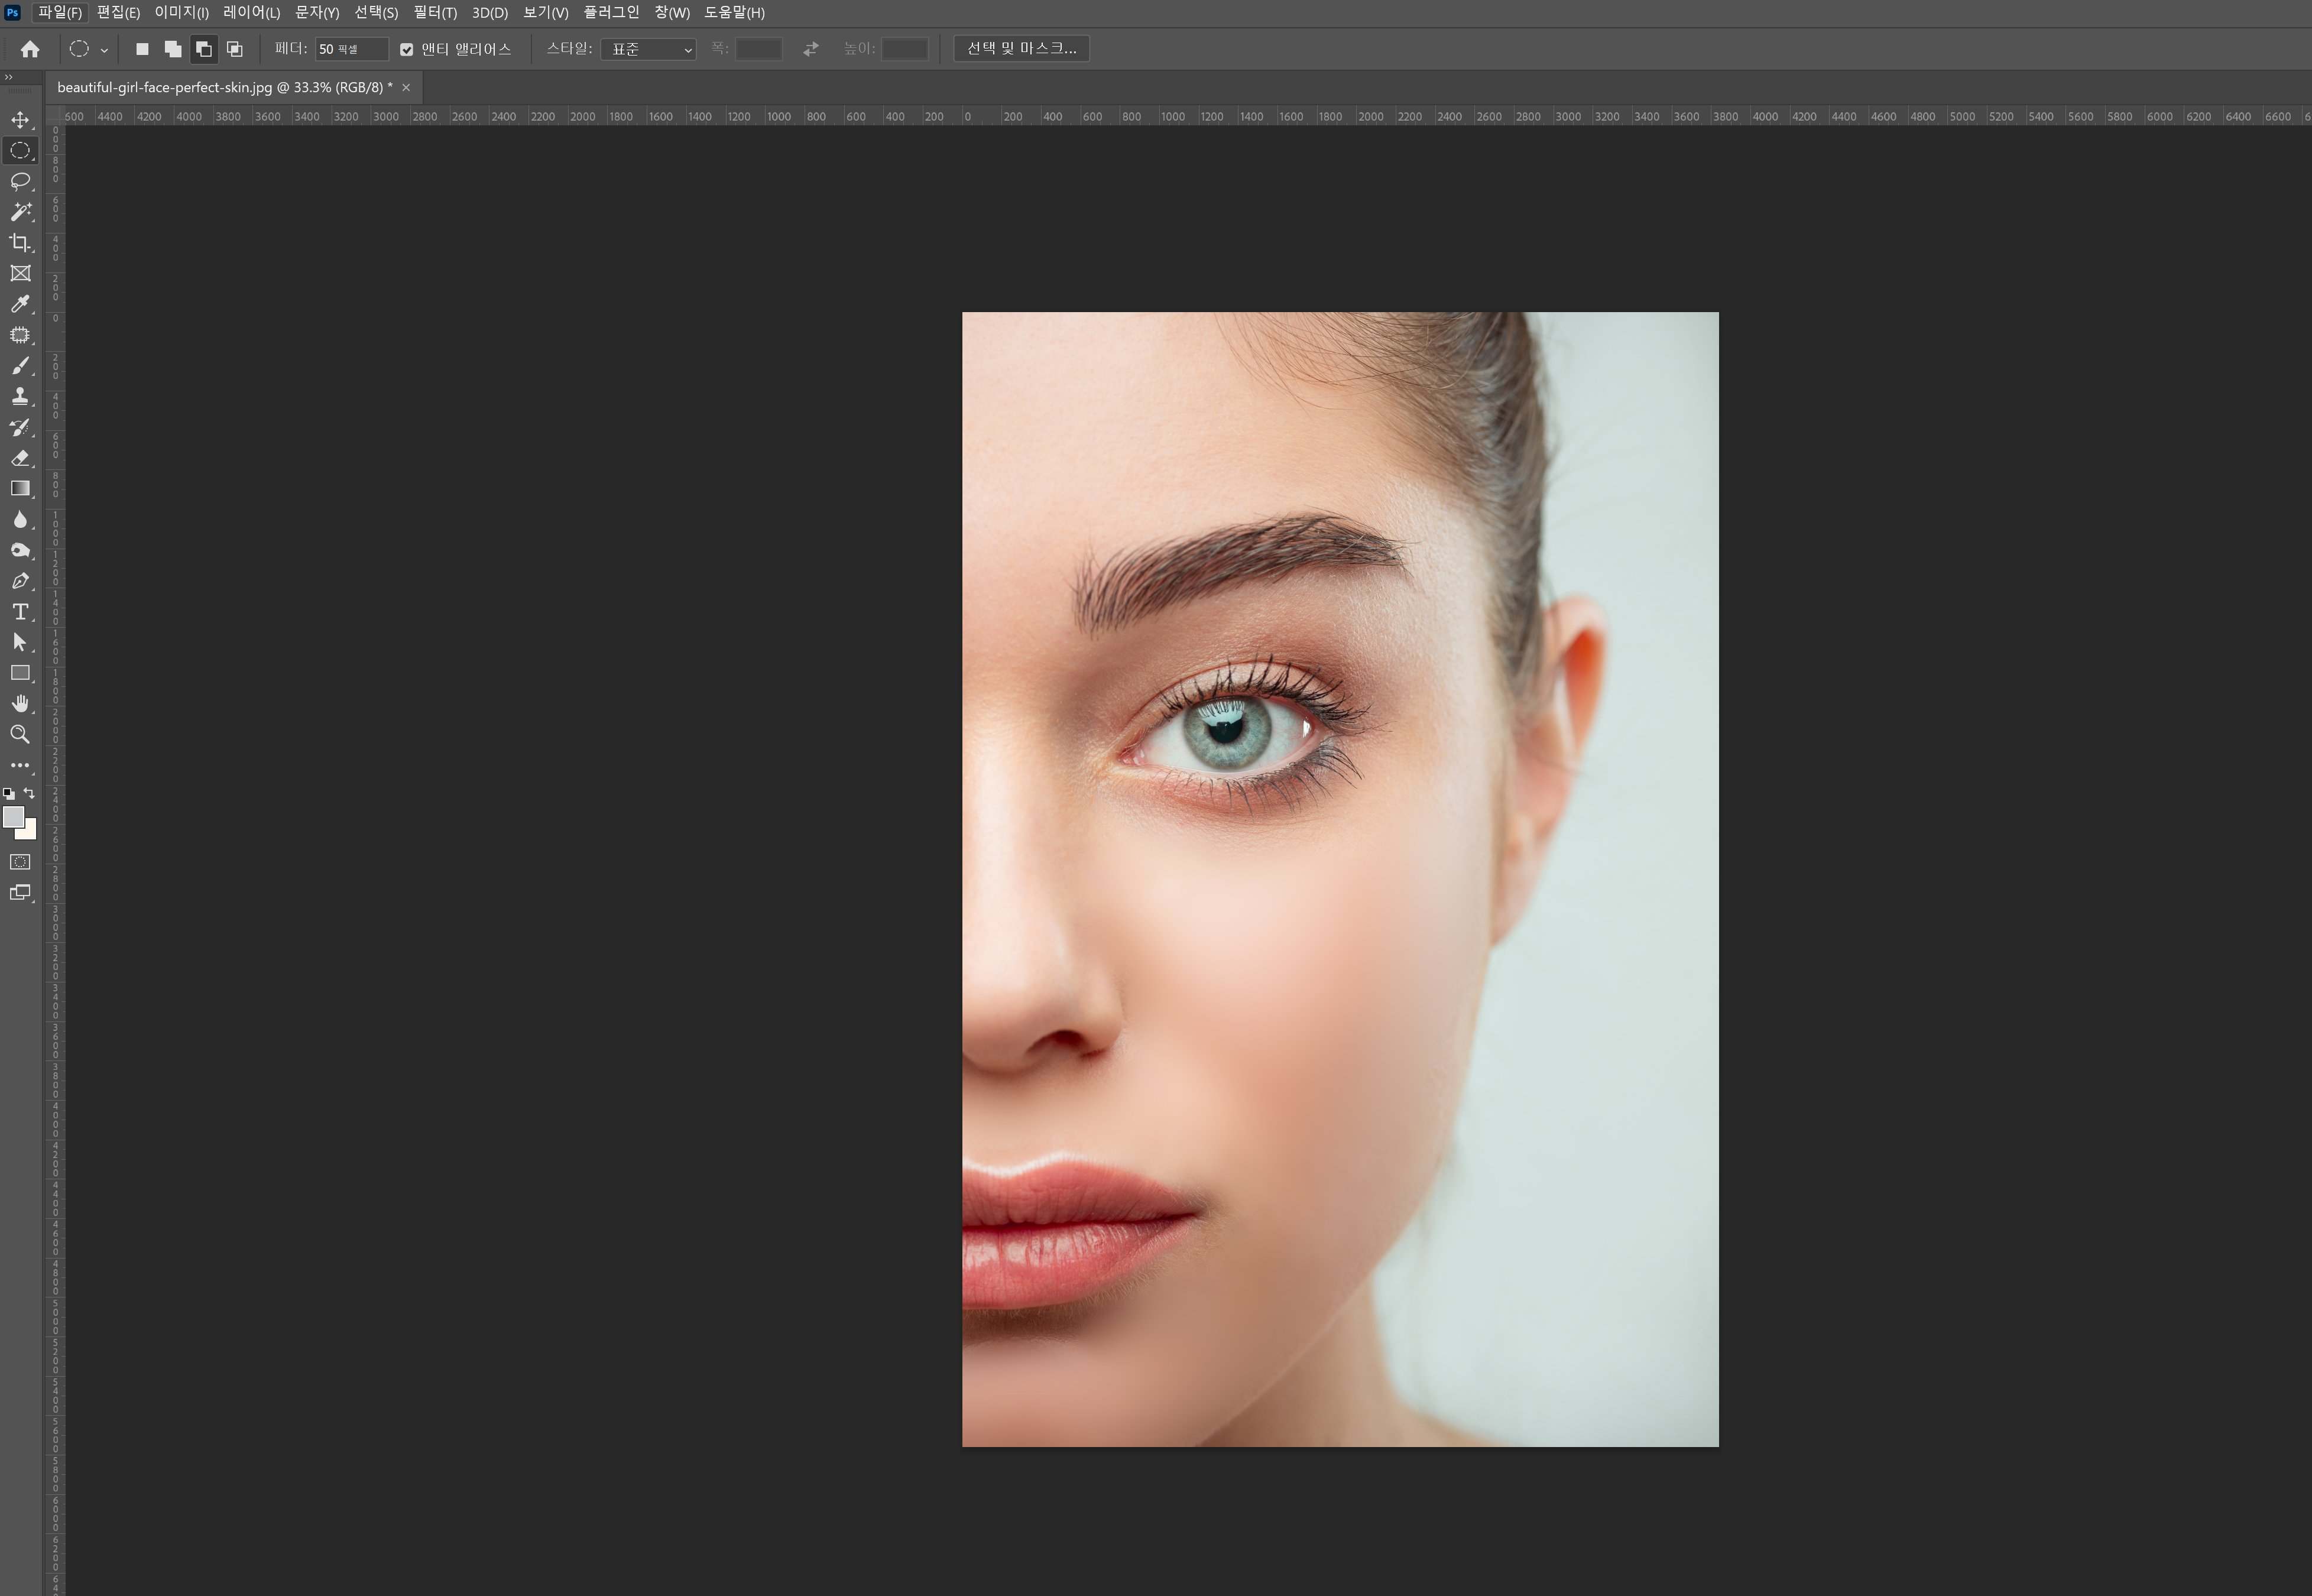
Task: Open the 이미지(I) menu
Action: [x=181, y=13]
